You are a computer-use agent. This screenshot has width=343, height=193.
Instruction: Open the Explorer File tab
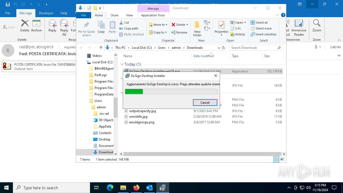pyautogui.click(x=84, y=15)
